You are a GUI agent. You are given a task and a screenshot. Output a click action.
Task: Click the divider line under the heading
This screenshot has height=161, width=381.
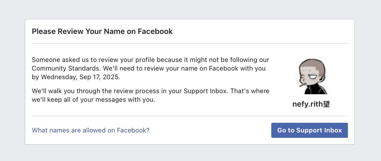190,43
